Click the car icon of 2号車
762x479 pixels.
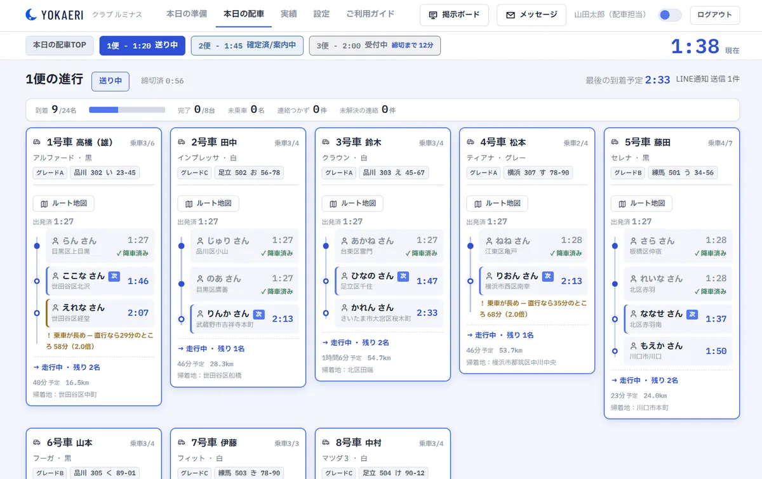click(182, 142)
